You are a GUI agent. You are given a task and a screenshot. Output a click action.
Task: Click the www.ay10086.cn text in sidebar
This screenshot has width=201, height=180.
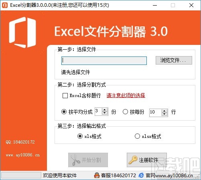coord(23,155)
